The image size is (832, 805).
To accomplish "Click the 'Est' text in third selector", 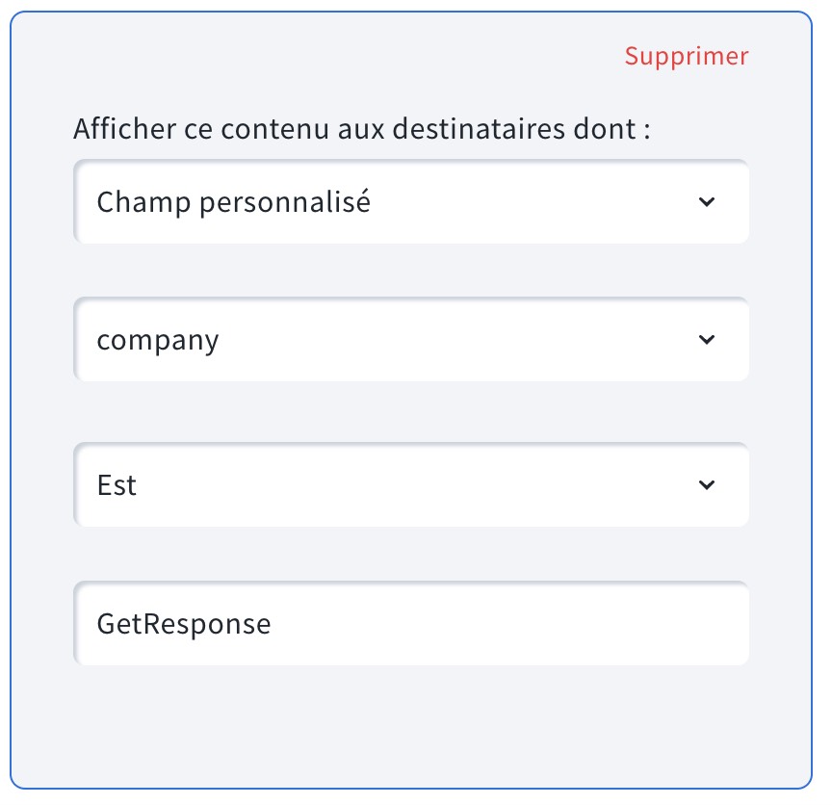I will pos(117,485).
